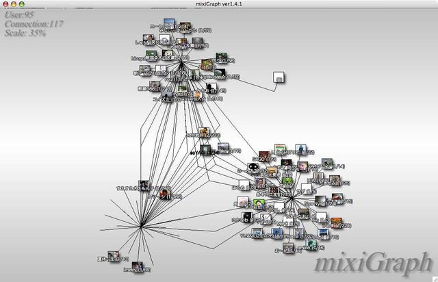Image resolution: width=438 pixels, height=282 pixels.
Task: Select the pink flower avatar node
Action: tap(302, 166)
